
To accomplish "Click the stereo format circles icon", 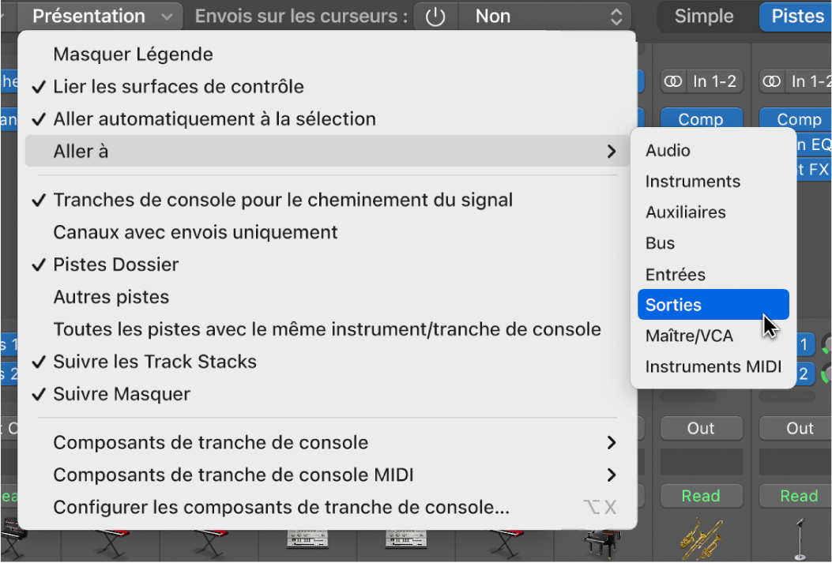I will click(672, 81).
